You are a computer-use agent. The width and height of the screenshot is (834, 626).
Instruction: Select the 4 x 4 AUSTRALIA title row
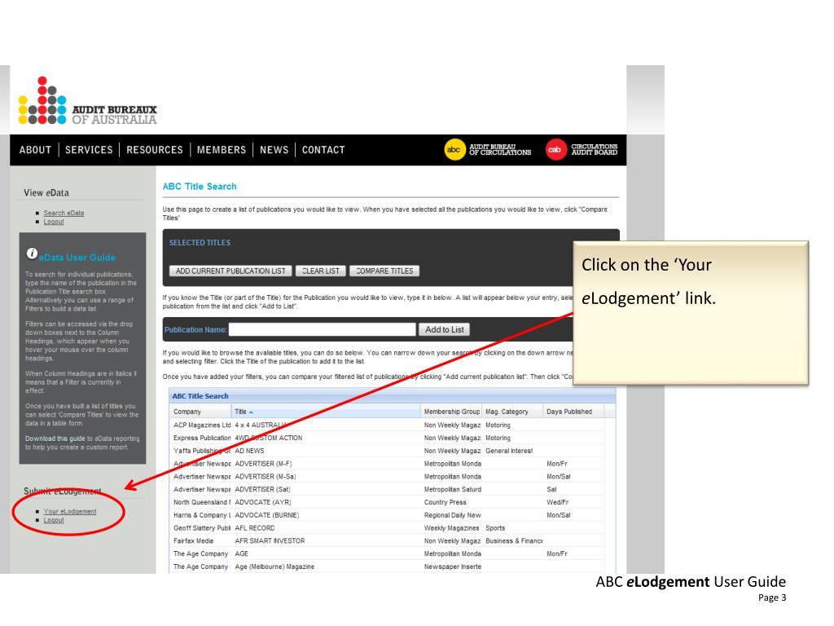coord(388,425)
